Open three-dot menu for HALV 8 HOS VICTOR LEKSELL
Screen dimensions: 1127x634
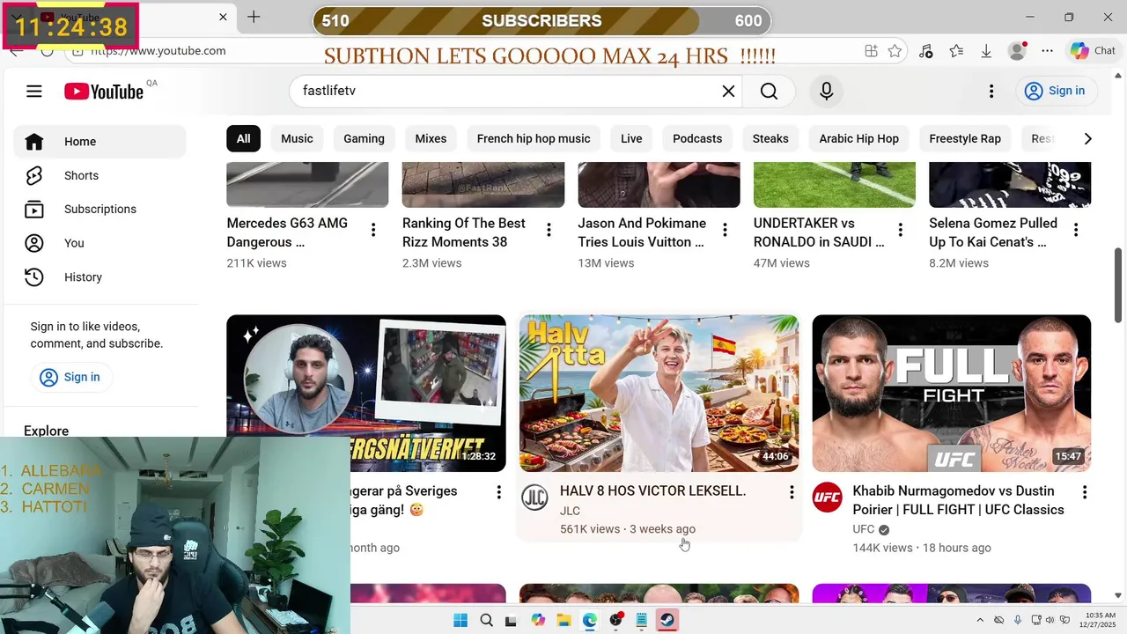[792, 492]
